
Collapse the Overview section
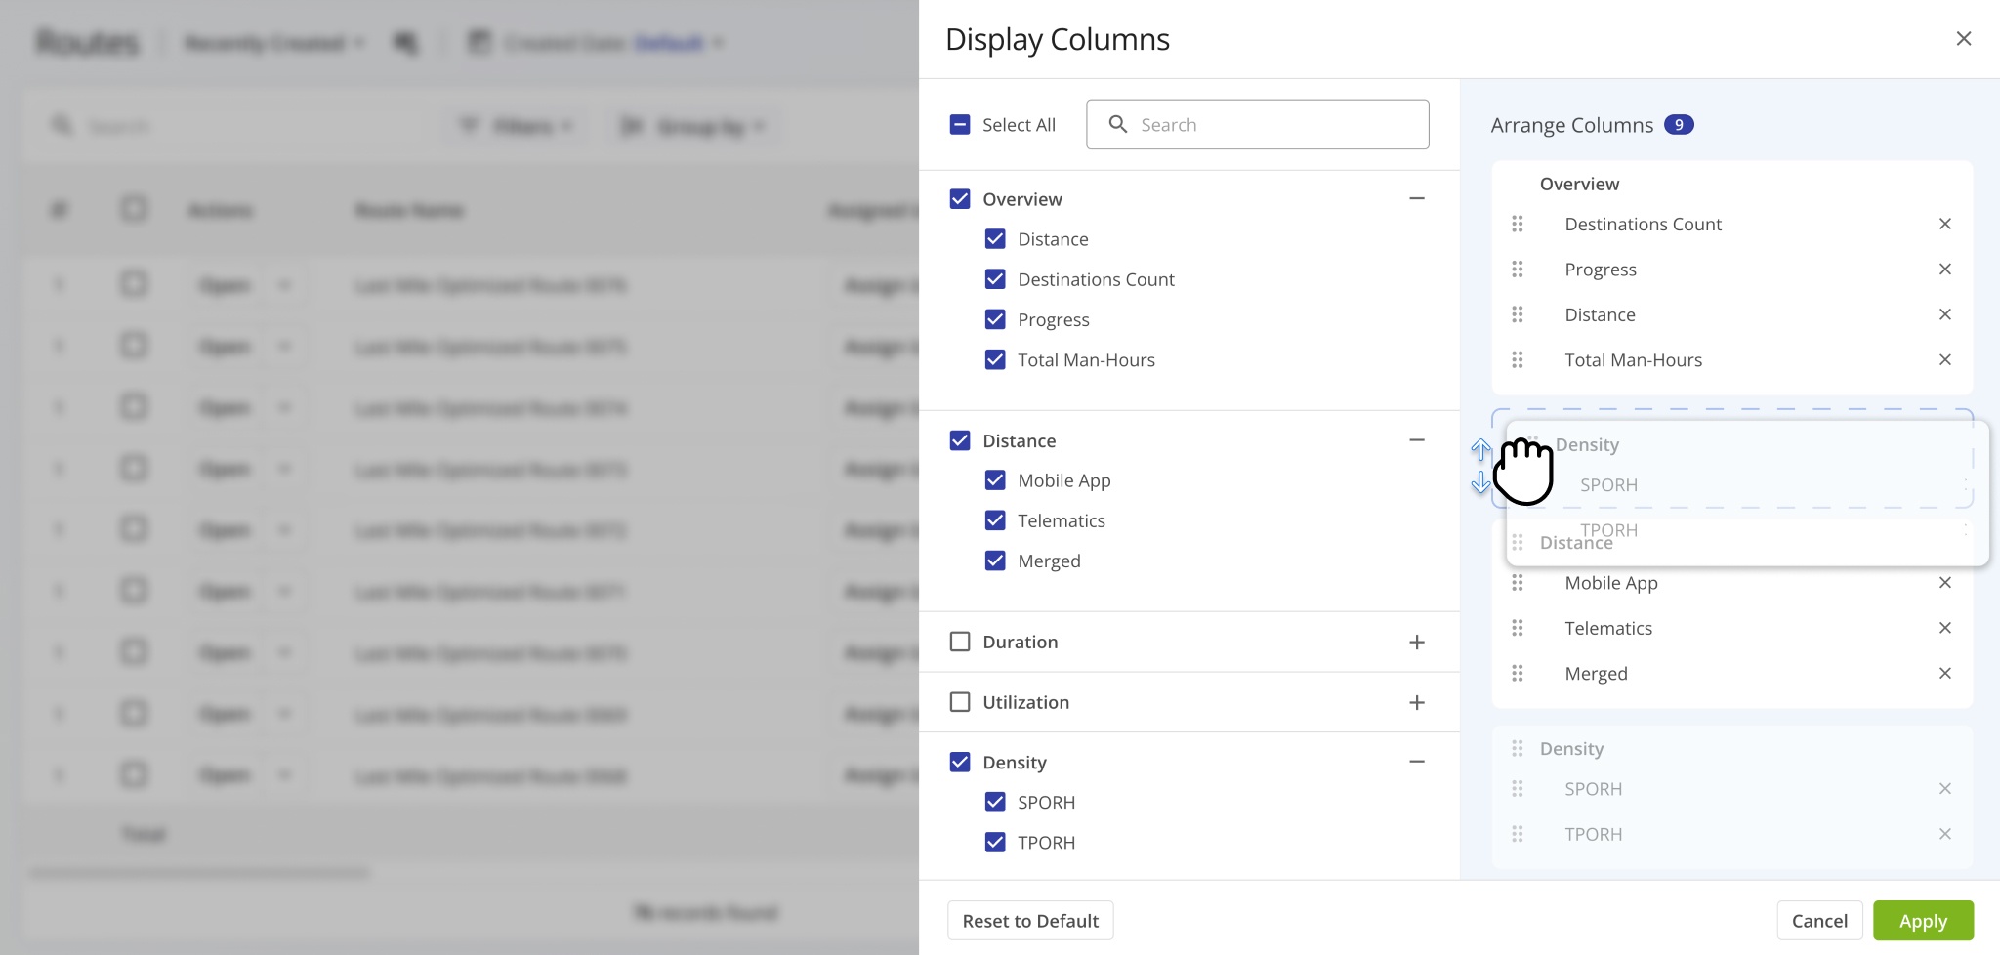tap(1417, 198)
